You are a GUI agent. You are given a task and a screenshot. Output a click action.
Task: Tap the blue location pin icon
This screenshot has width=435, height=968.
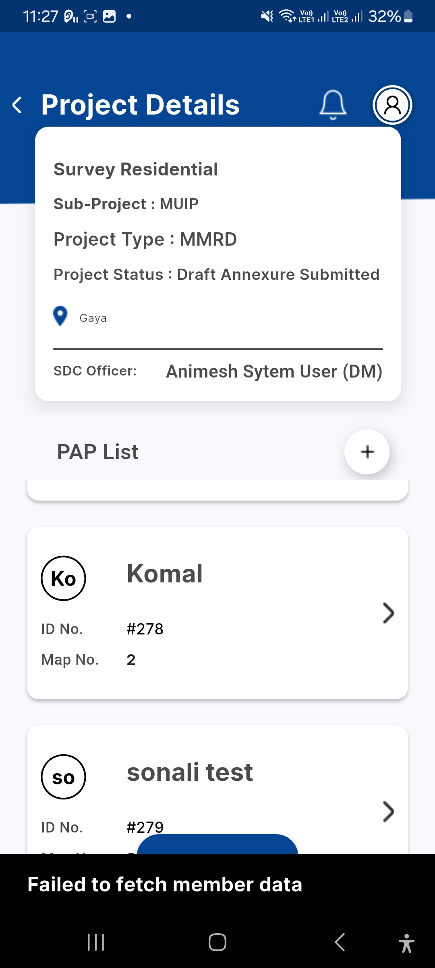(60, 316)
